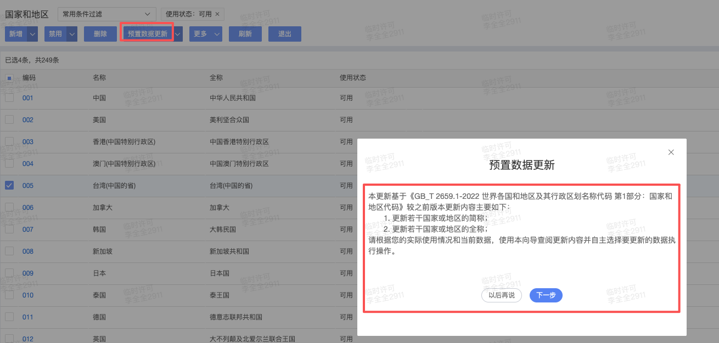
Task: Check the box for row 010 泰国
Action: click(9, 295)
